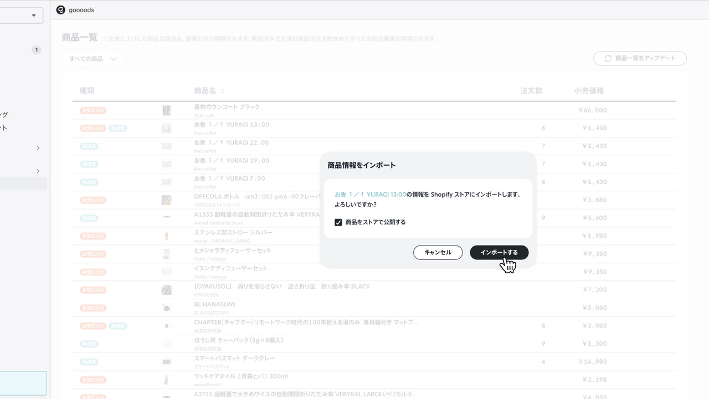Click the 小売価格 column header
This screenshot has width=709, height=399.
589,90
